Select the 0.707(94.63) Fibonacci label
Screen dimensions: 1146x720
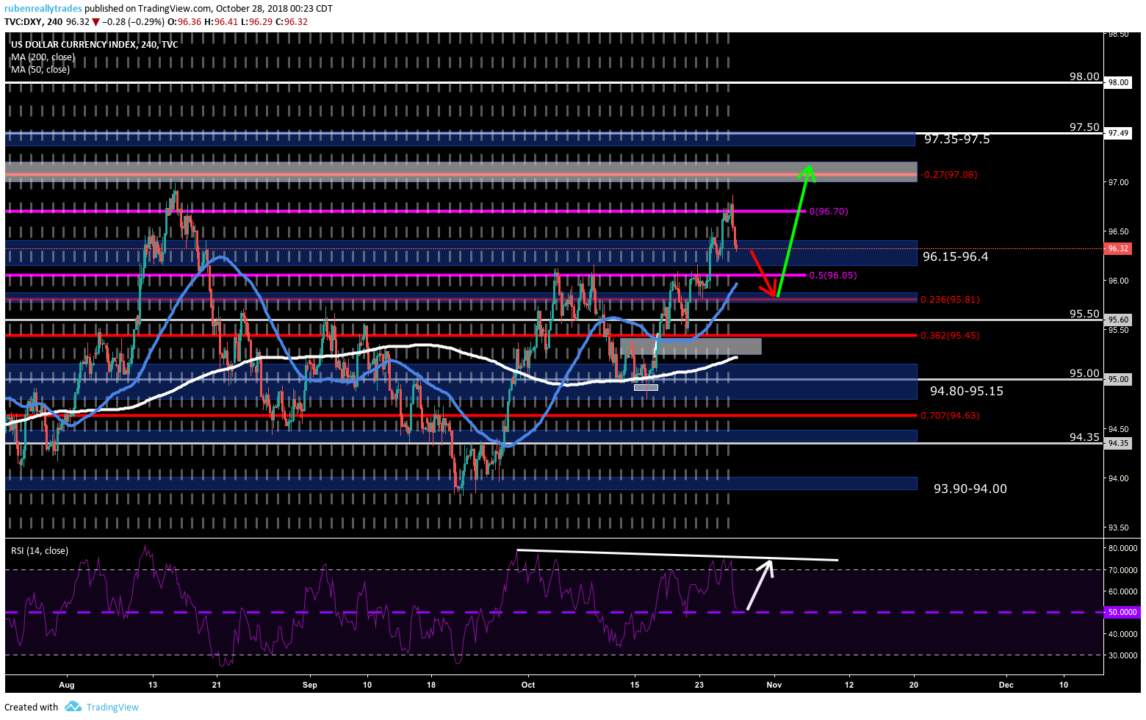tap(950, 416)
